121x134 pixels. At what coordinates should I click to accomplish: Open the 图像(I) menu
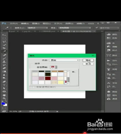point(36,24)
